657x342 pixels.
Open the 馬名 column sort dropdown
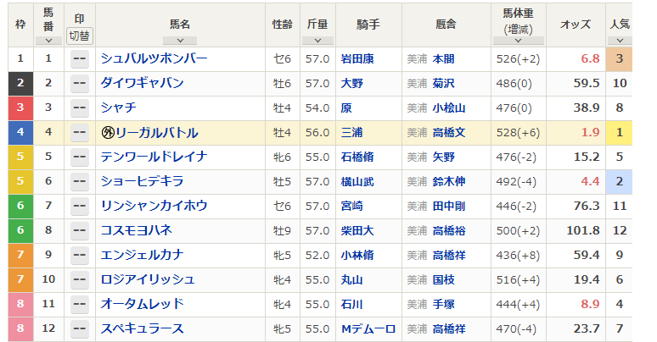pyautogui.click(x=180, y=41)
